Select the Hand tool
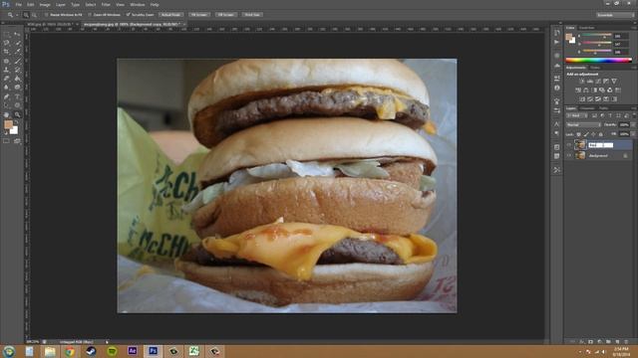638x358 pixels. [x=7, y=115]
